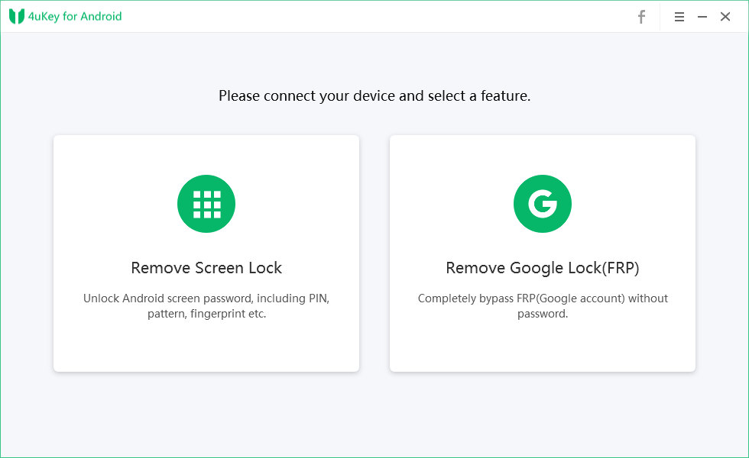Open the hamburger menu in title bar
Image resolution: width=749 pixels, height=458 pixels.
point(679,17)
